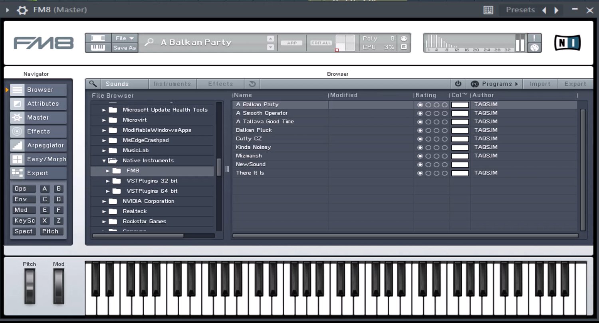The image size is (599, 323).
Task: Set second rating dot for A Smooth Operator
Action: pos(428,113)
